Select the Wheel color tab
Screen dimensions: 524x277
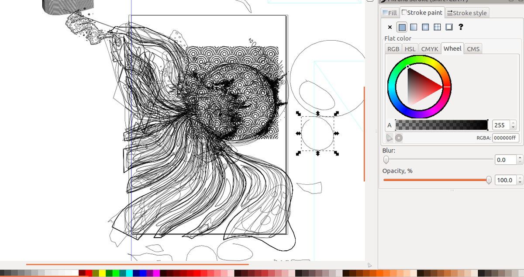(452, 48)
